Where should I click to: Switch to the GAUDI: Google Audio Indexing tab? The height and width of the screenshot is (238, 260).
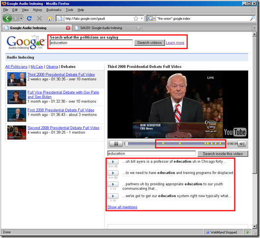pos(108,28)
